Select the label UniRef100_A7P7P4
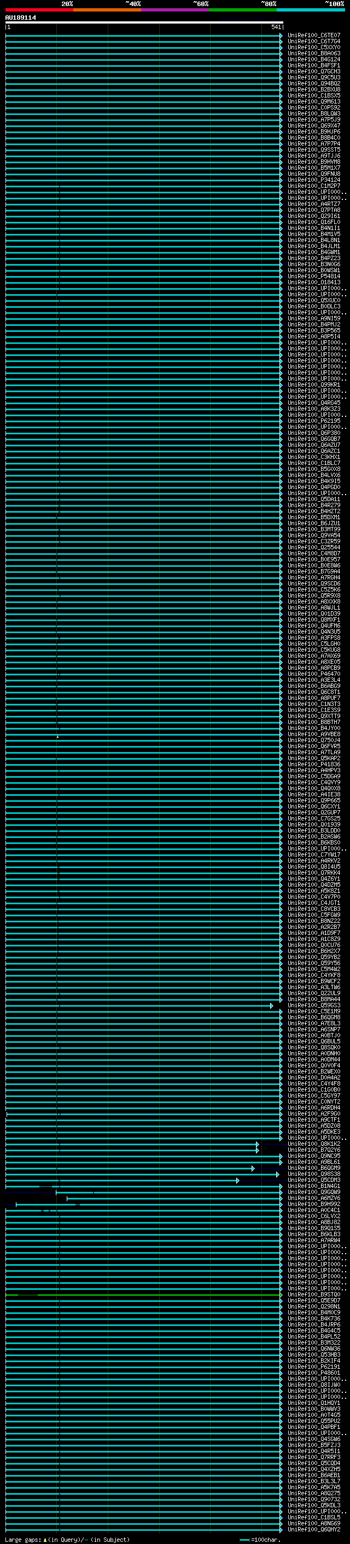Image resolution: width=350 pixels, height=1544 pixels. coord(313,144)
